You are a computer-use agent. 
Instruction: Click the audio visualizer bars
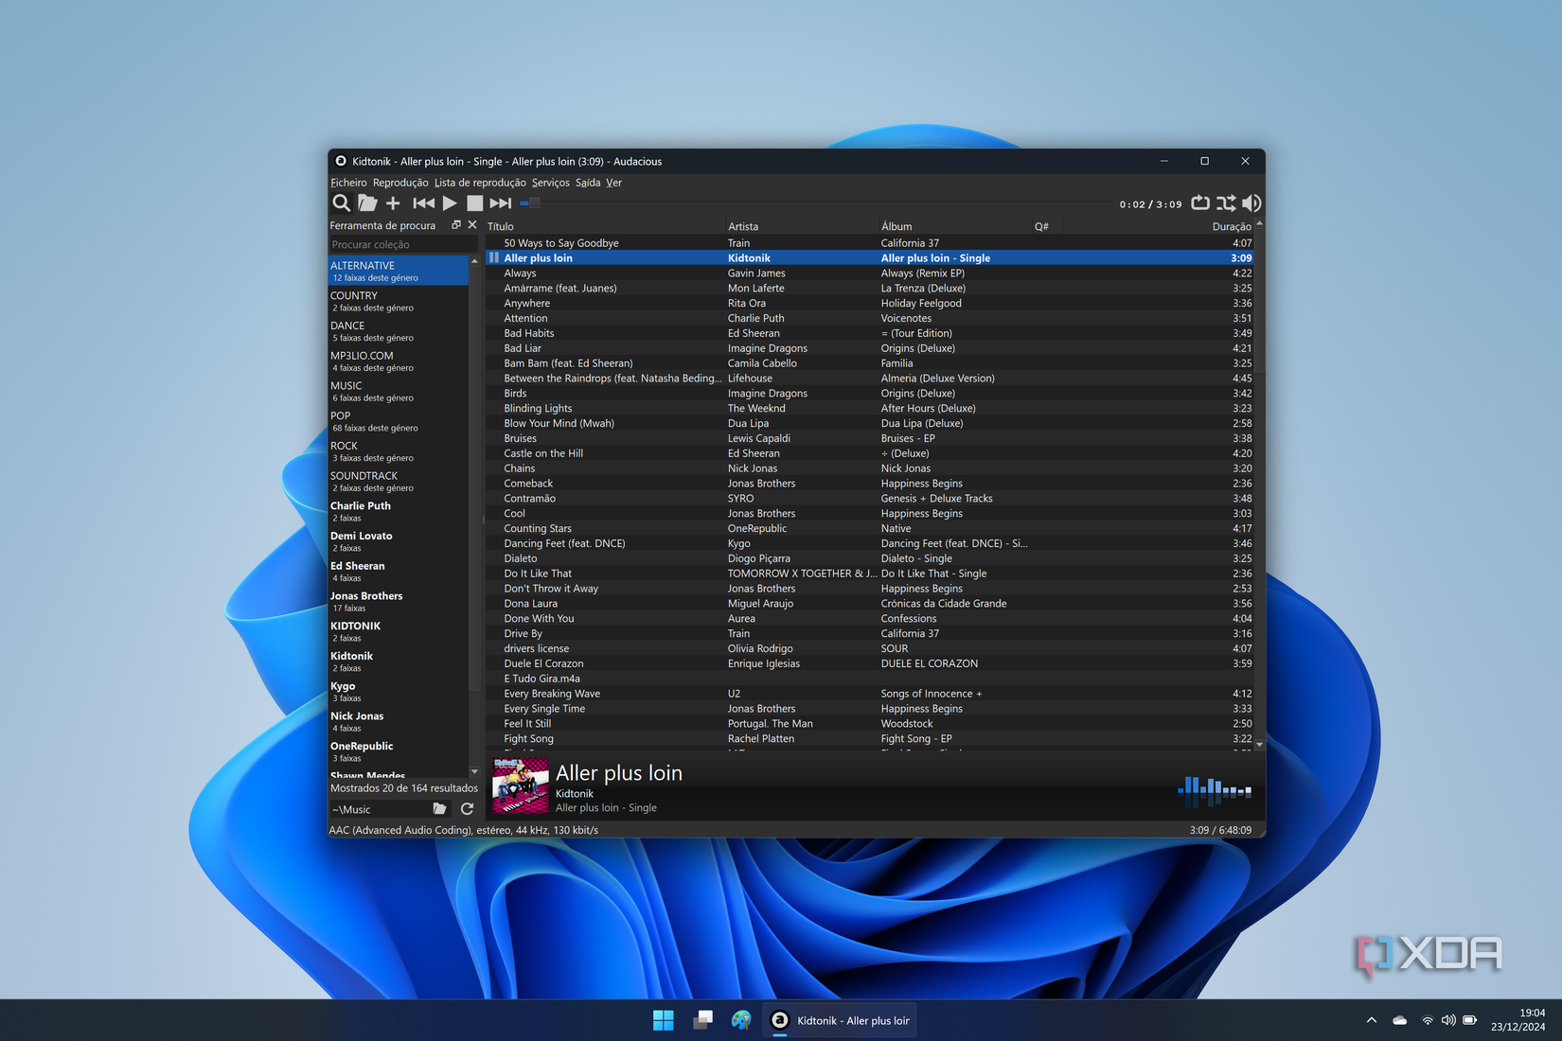[x=1215, y=789]
